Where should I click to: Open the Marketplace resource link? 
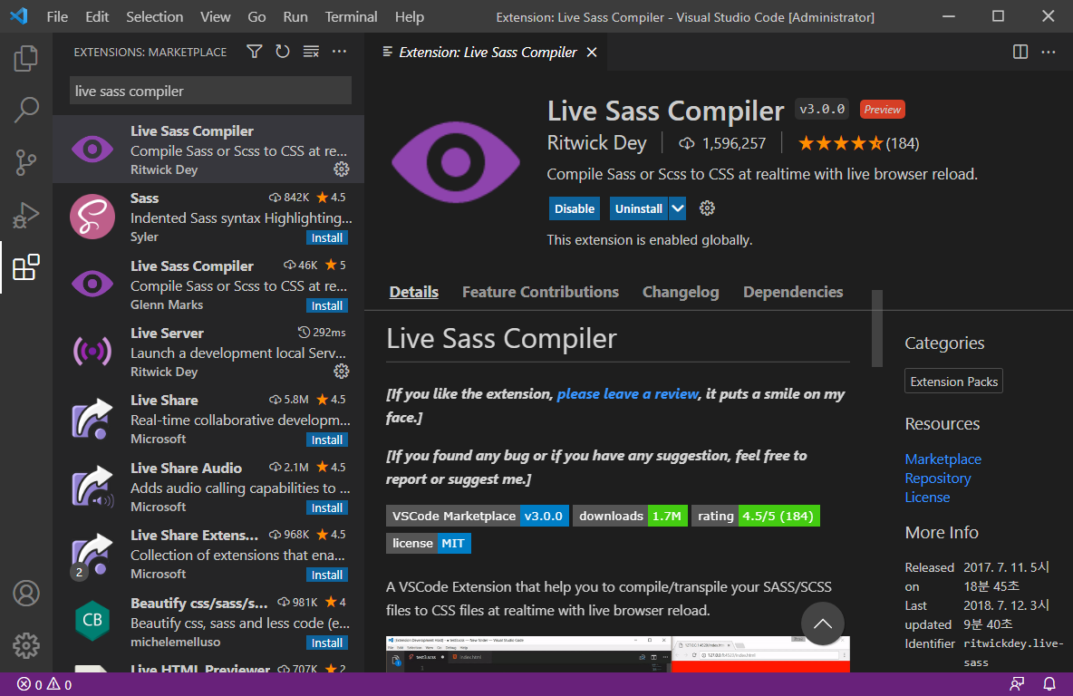click(943, 459)
